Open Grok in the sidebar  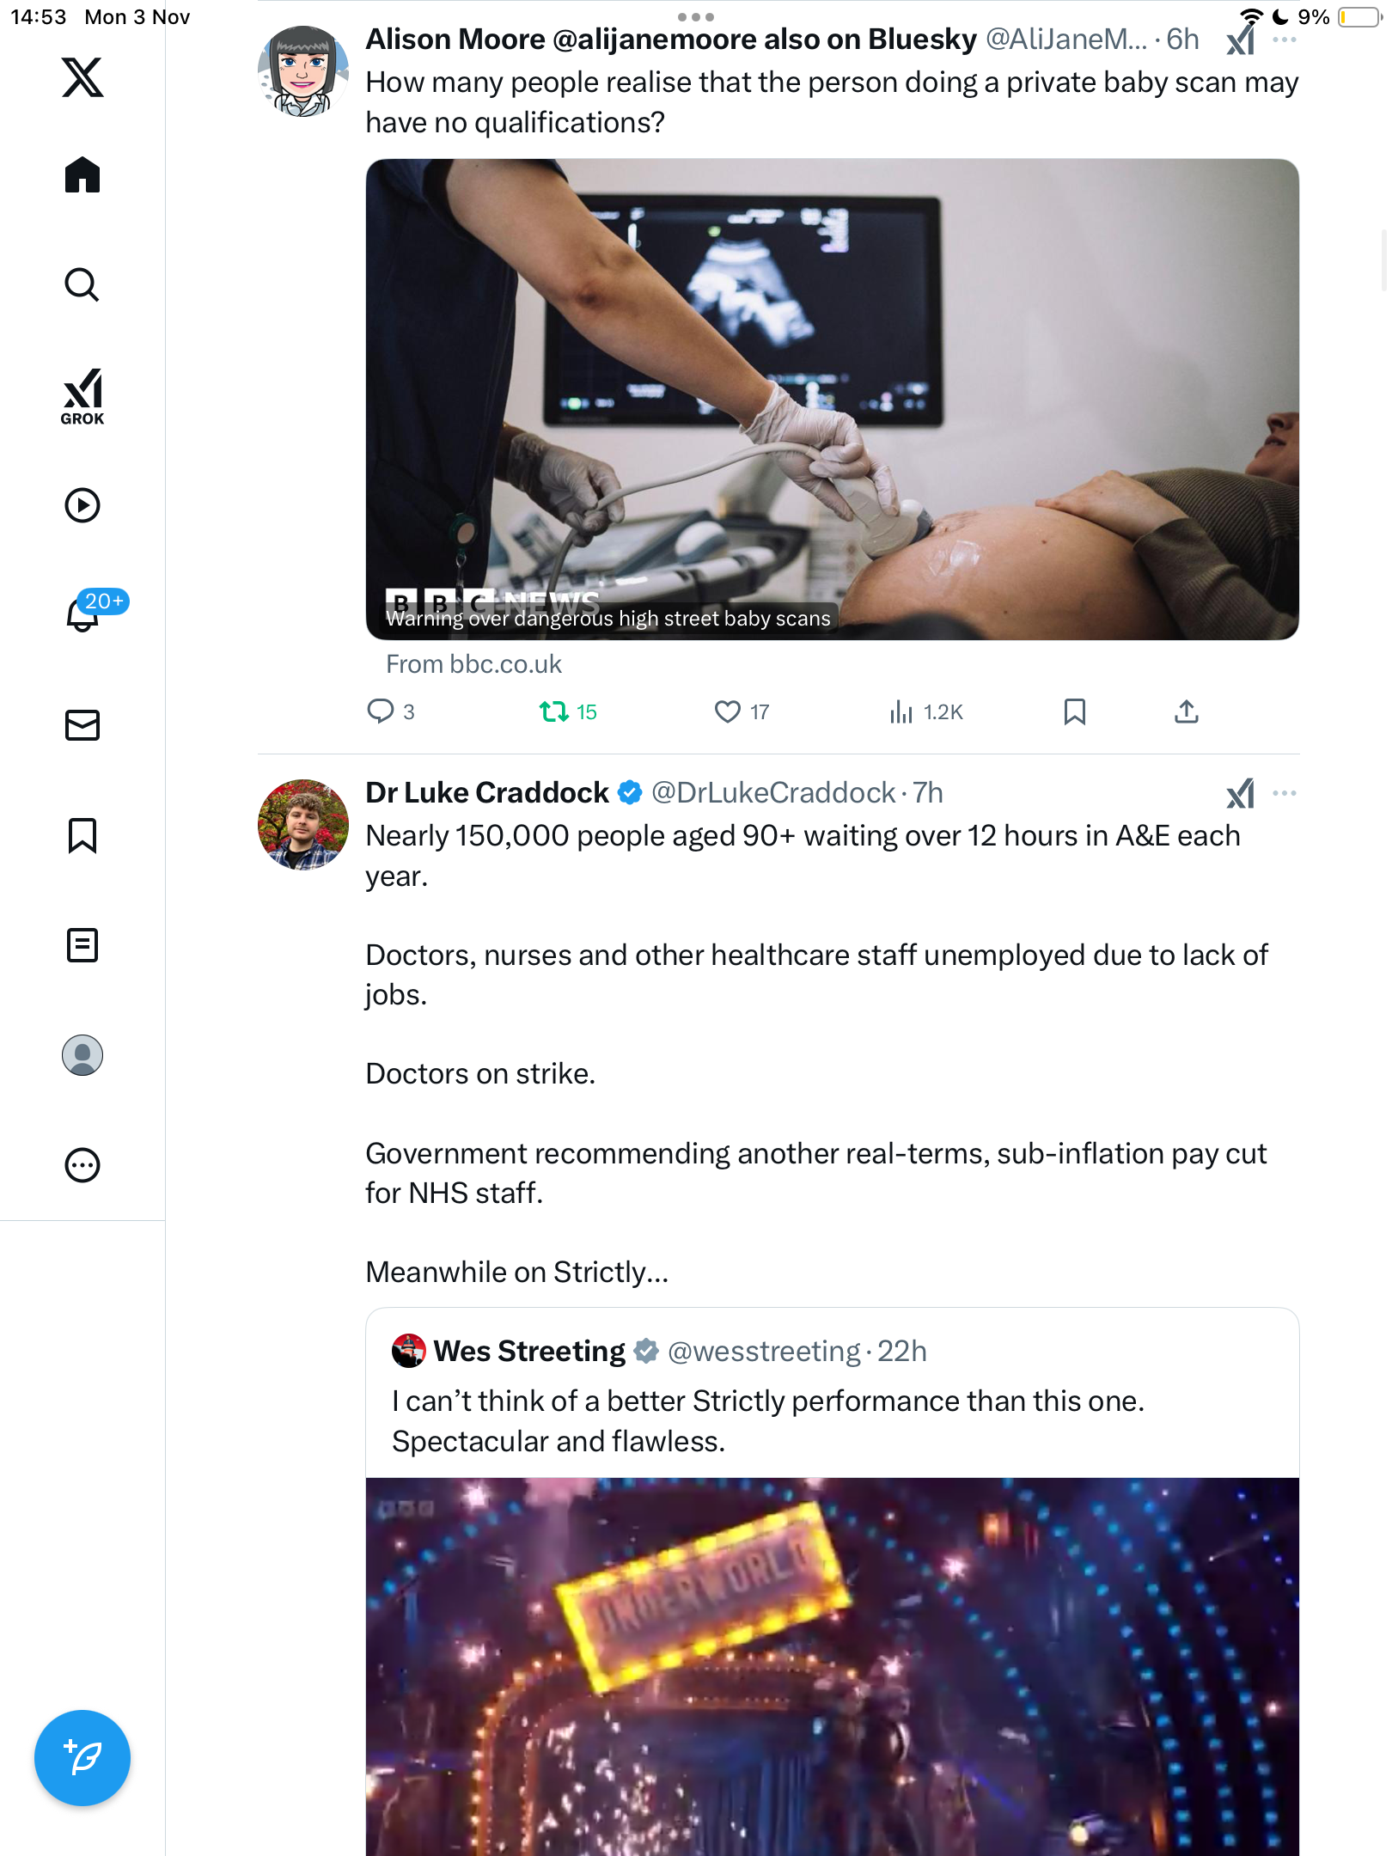[x=82, y=397]
